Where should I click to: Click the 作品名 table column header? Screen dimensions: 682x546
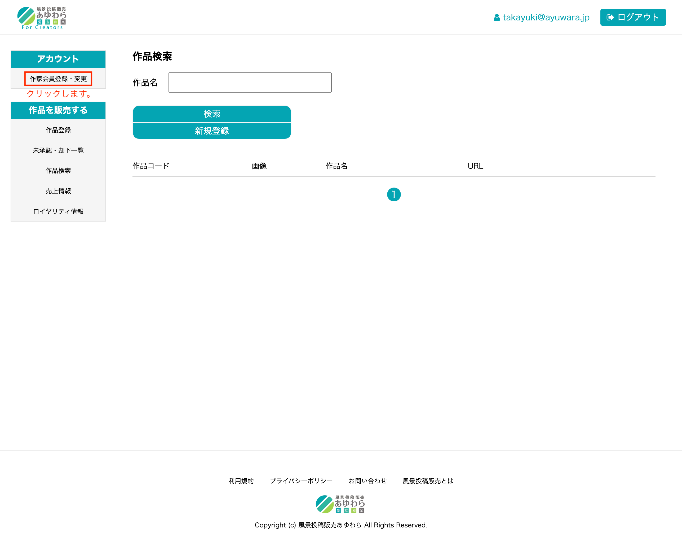coord(336,166)
